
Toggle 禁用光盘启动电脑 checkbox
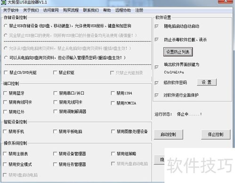coord(113,164)
